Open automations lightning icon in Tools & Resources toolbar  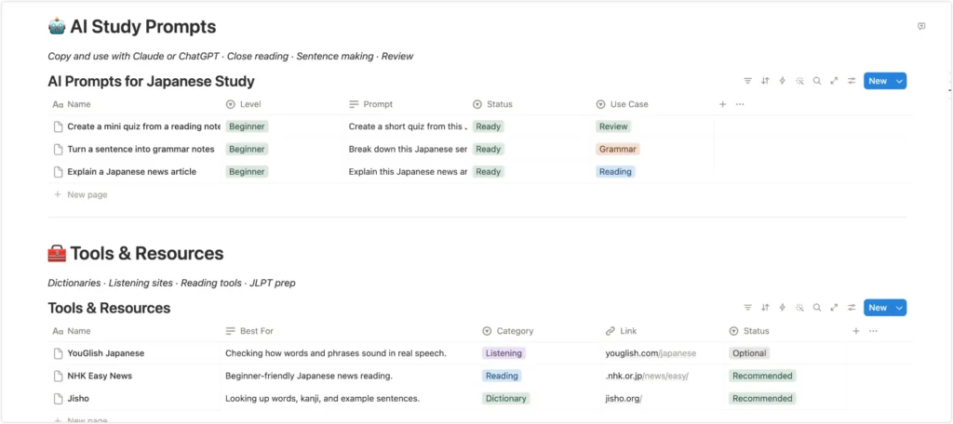pos(782,308)
